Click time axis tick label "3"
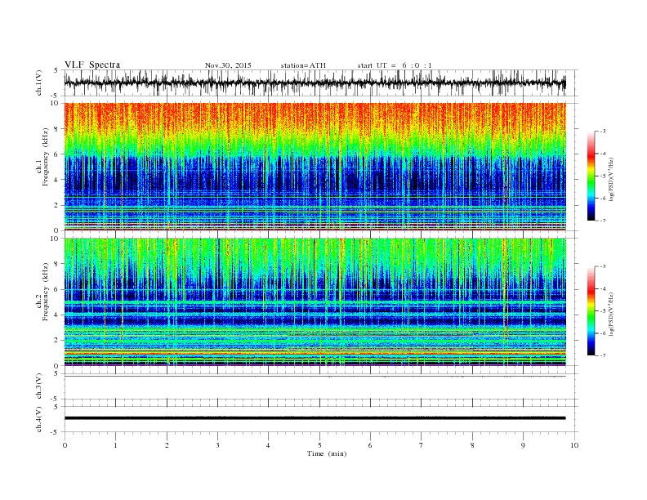 click(217, 445)
